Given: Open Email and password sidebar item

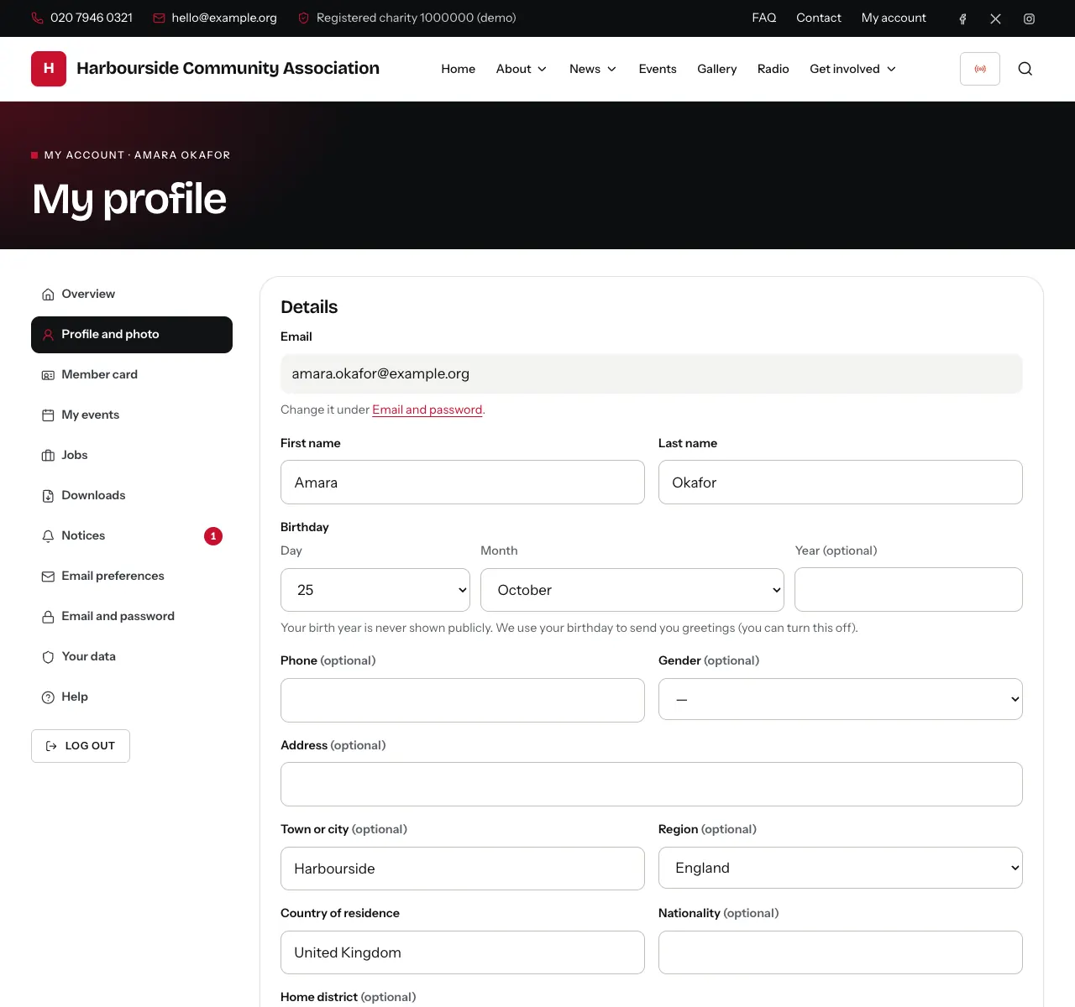Looking at the screenshot, I should click(132, 617).
